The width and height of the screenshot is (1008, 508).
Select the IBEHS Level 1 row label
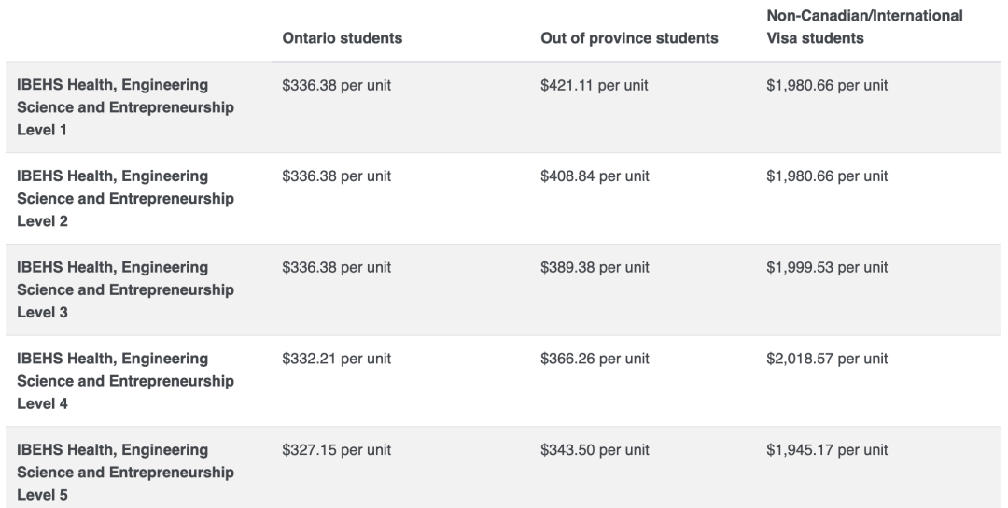click(125, 107)
